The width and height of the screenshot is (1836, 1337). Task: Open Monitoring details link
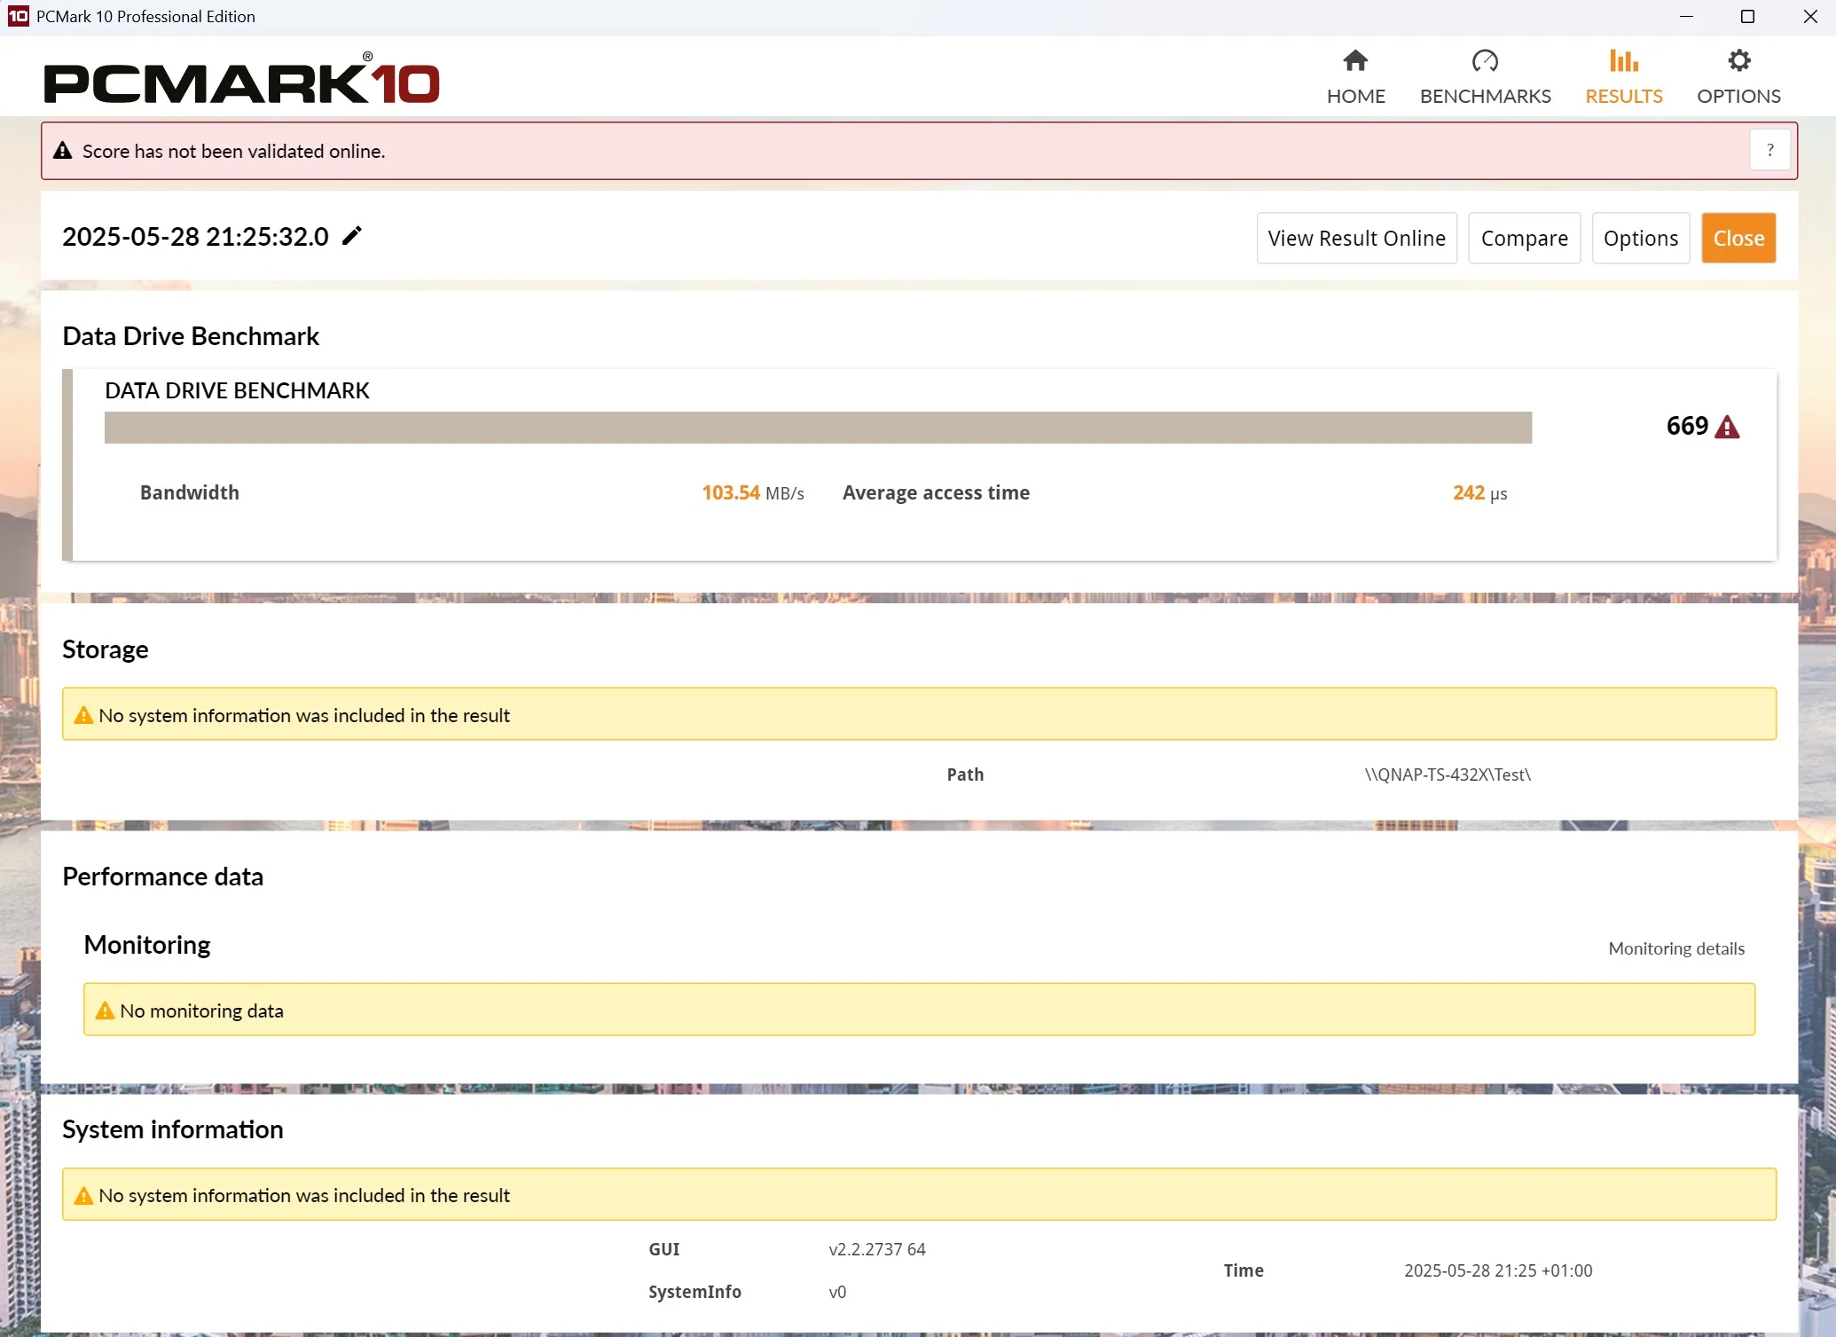coord(1675,948)
